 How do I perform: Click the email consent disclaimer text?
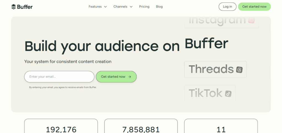pyautogui.click(x=63, y=87)
